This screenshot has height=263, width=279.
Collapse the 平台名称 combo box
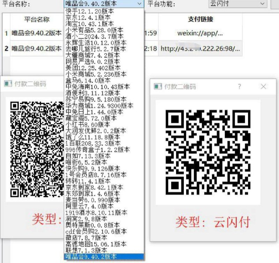click(x=104, y=3)
